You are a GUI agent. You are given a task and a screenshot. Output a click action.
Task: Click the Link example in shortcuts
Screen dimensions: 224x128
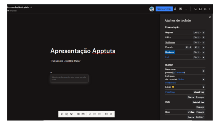click(167, 57)
